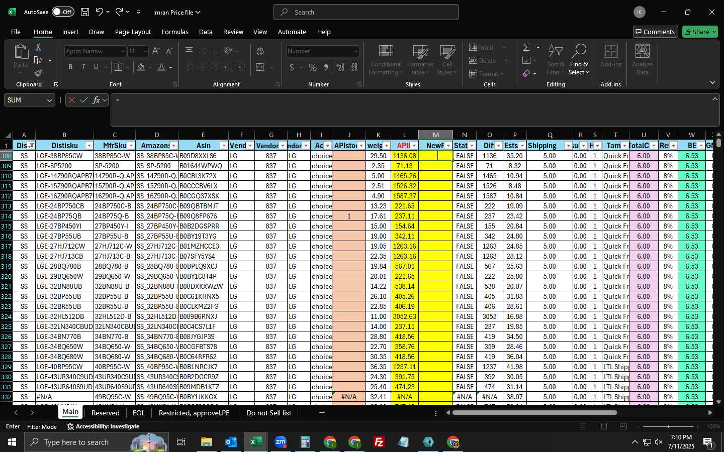Go to the Reserved sheet tab
This screenshot has width=724, height=452.
(x=106, y=413)
